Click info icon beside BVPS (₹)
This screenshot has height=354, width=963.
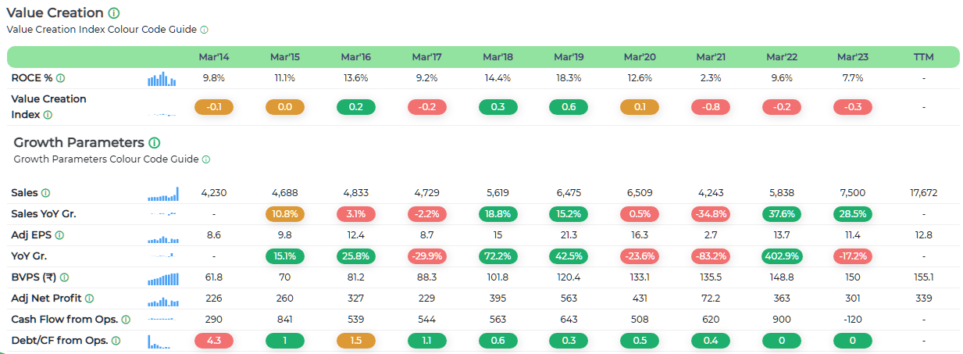coord(66,277)
